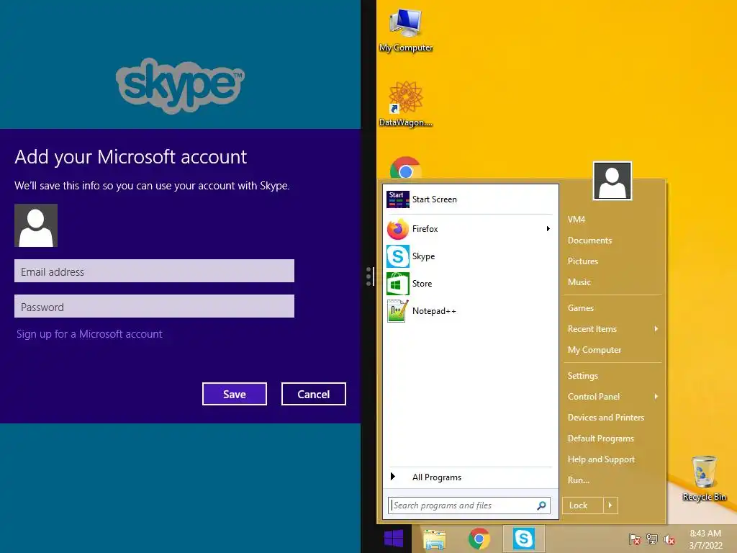
Task: Click the Action Center flag tray icon
Action: [x=634, y=539]
